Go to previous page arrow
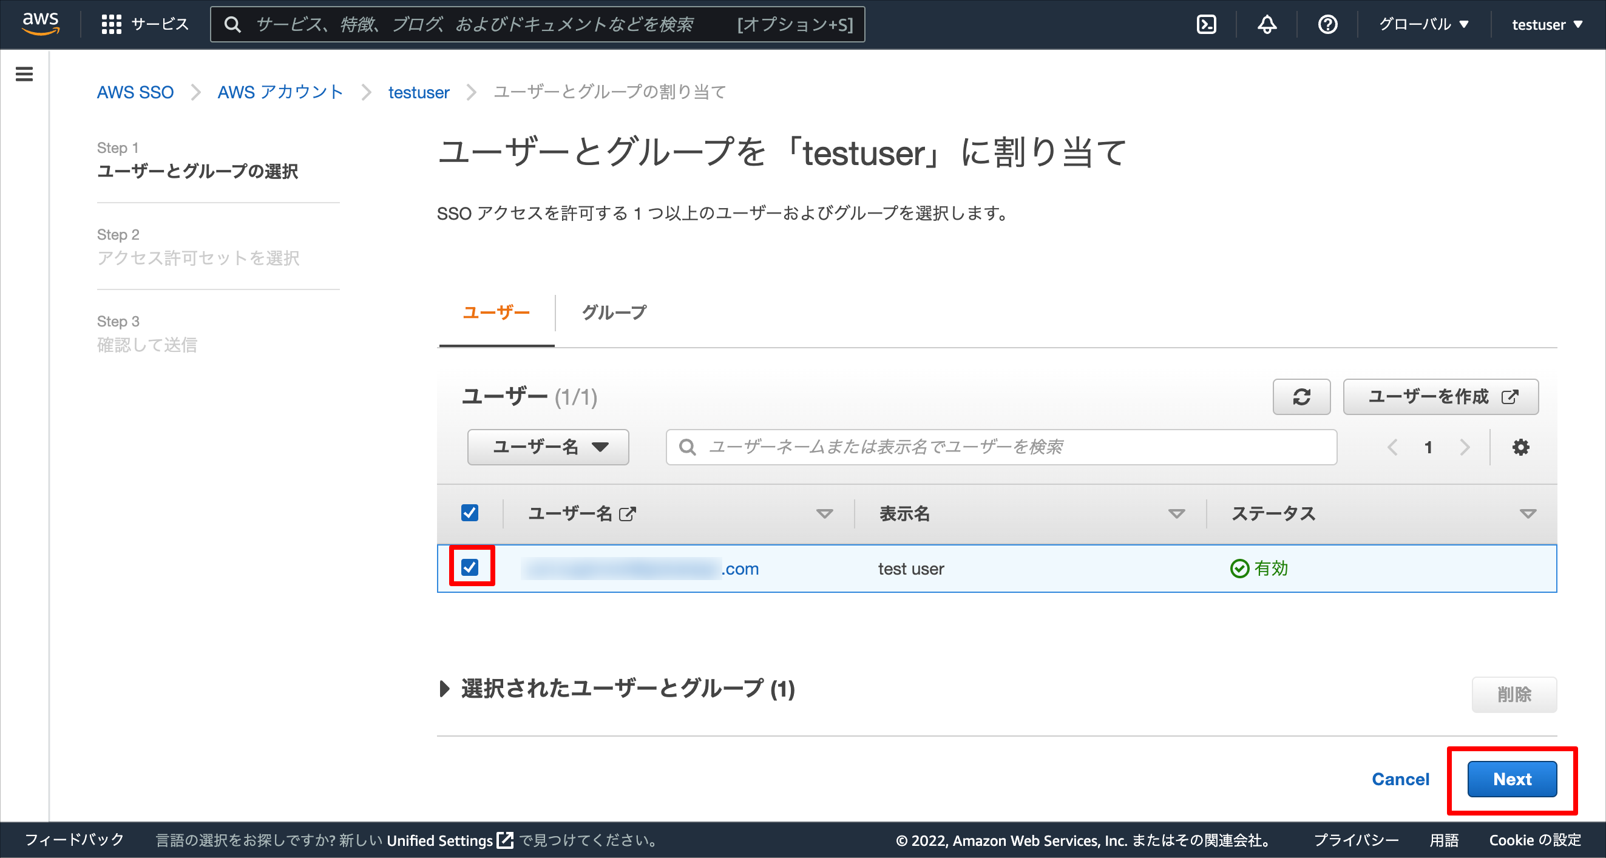Screen dimensions: 1606x858 [x=1392, y=447]
